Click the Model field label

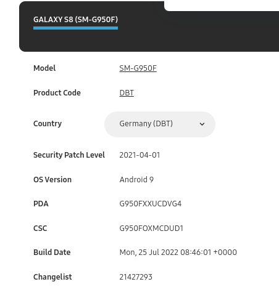click(44, 68)
